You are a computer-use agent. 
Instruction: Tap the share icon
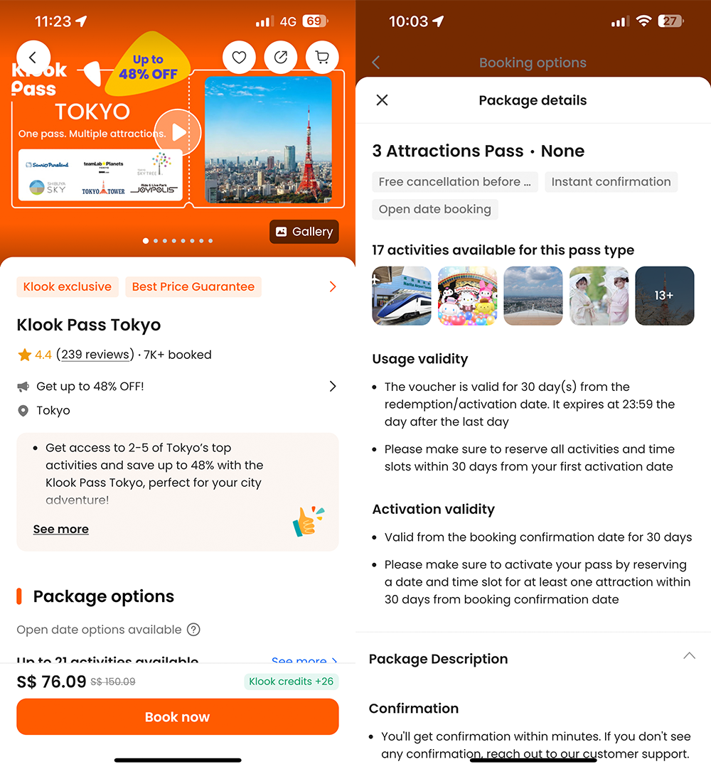(281, 58)
